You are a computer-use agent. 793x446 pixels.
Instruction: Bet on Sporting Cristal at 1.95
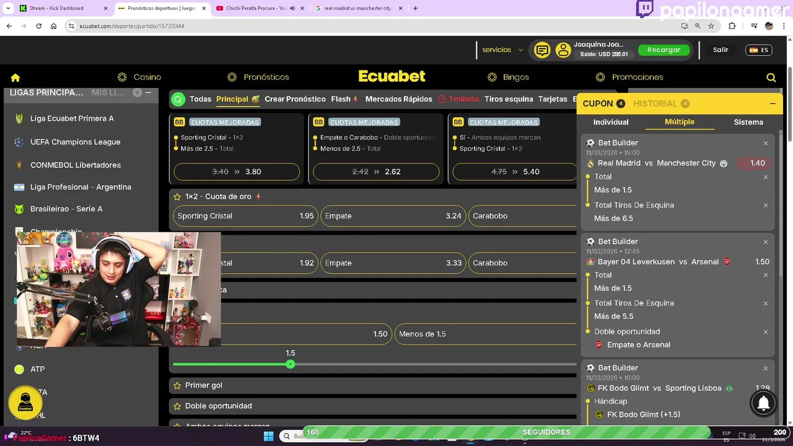(245, 216)
